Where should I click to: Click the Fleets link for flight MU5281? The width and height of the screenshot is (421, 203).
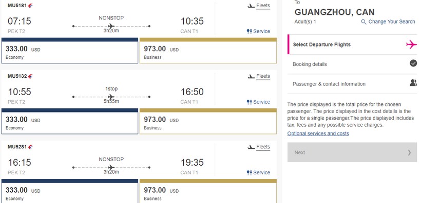263,147
